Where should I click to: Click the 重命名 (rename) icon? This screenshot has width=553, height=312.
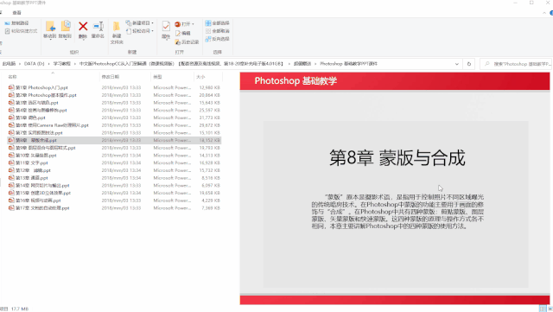point(98,27)
